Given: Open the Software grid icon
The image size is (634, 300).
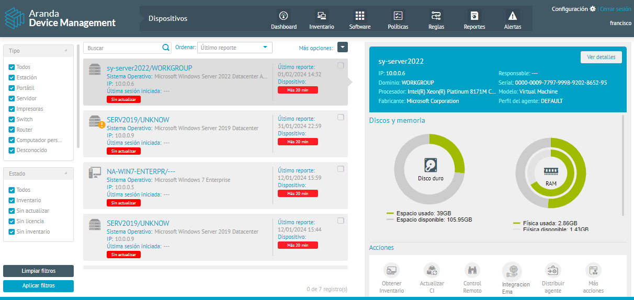Looking at the screenshot, I should click(360, 16).
